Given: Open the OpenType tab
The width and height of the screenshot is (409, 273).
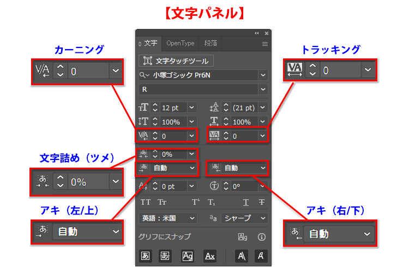Looking at the screenshot, I should click(x=181, y=43).
